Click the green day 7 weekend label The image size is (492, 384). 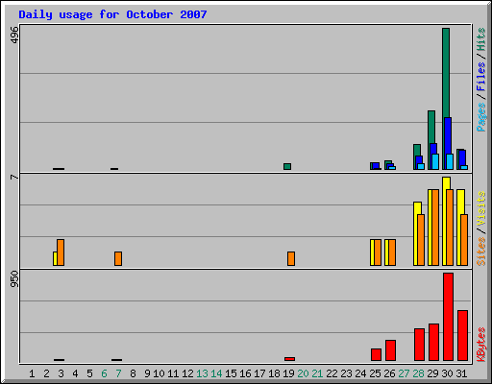118,373
